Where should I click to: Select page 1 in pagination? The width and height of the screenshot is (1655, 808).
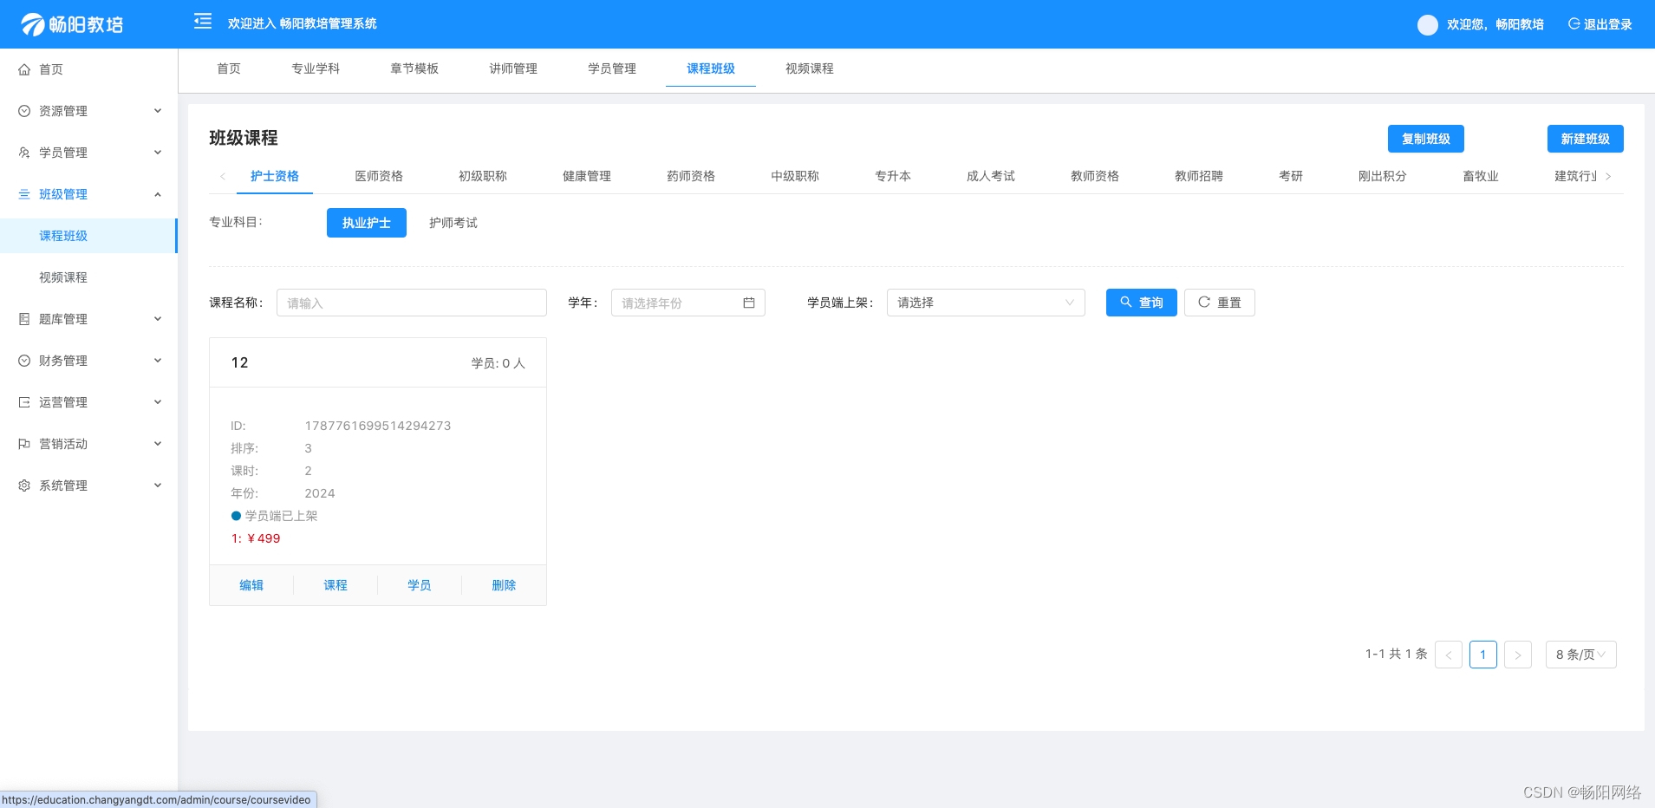point(1483,655)
